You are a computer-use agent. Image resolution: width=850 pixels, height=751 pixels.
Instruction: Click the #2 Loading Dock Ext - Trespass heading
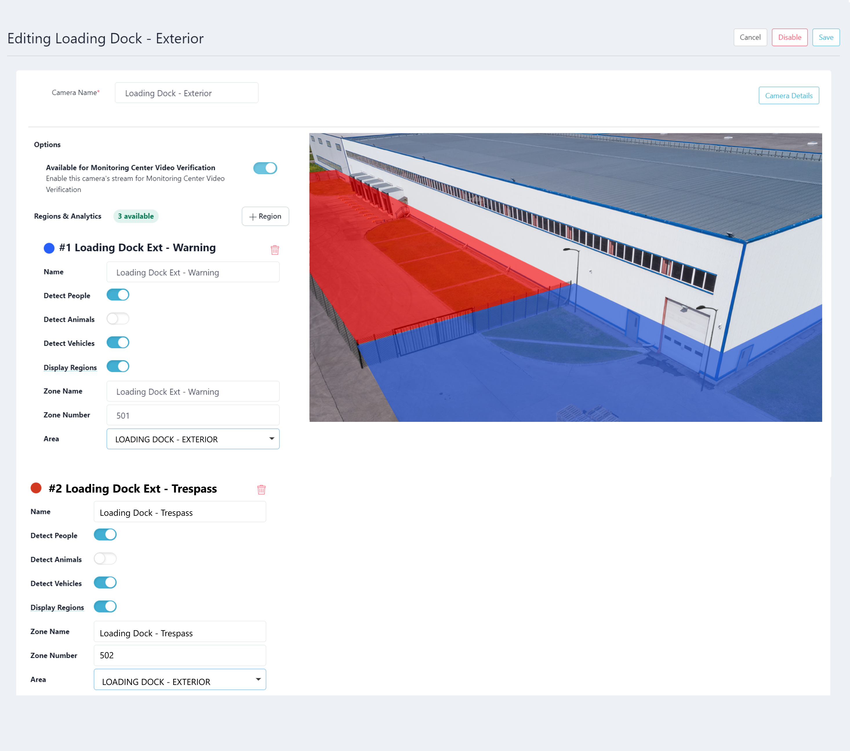coord(133,489)
